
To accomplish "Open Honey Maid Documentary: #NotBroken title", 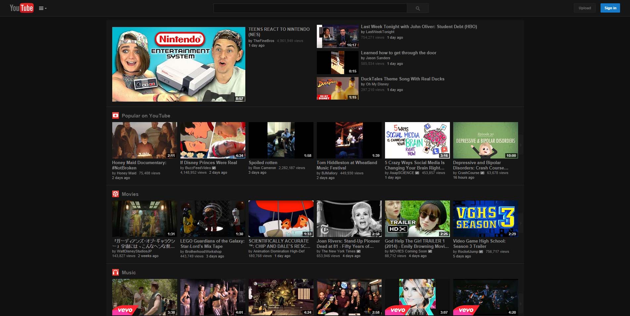I will point(139,165).
